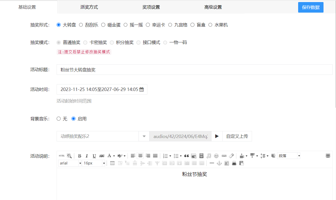Screen dimensions: 336x200
Task: Click the 活动时间 date range field
Action: (102, 89)
